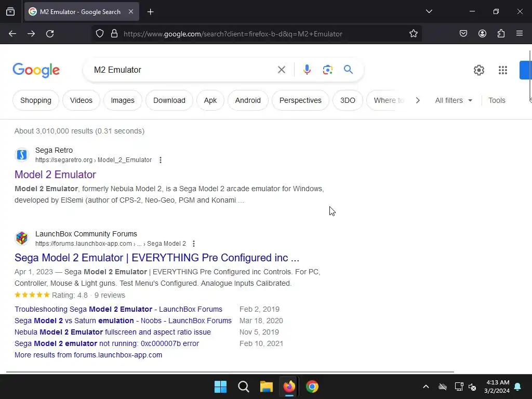
Task: Open the segaretro.org Model_2_Emulator URL
Action: (94, 160)
